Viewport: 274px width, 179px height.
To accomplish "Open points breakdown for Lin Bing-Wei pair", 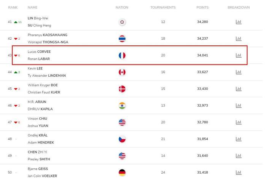I will [239, 22].
